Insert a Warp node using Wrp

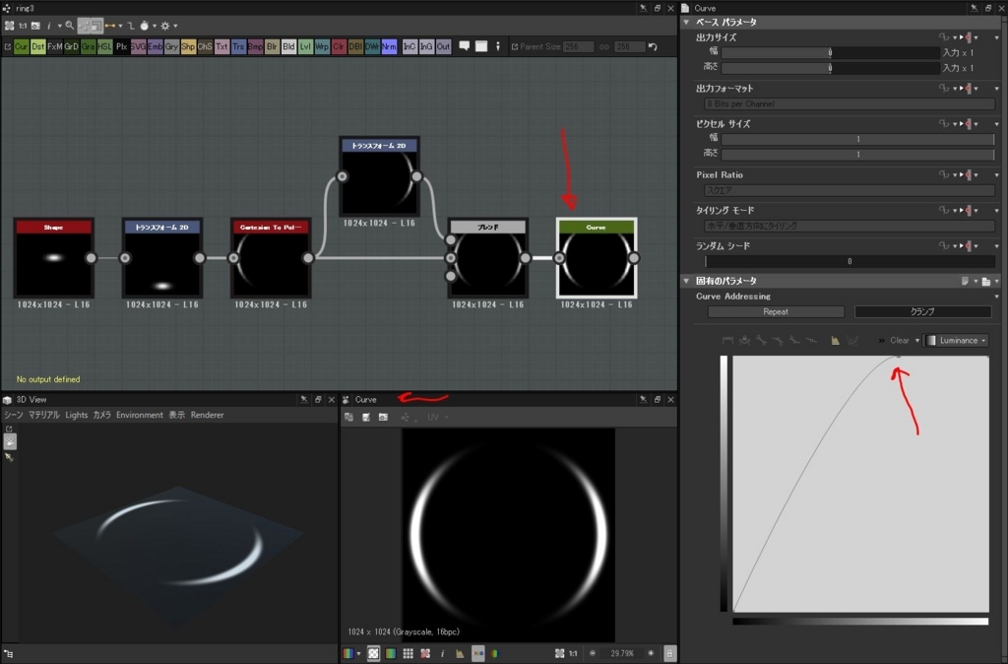coord(322,46)
